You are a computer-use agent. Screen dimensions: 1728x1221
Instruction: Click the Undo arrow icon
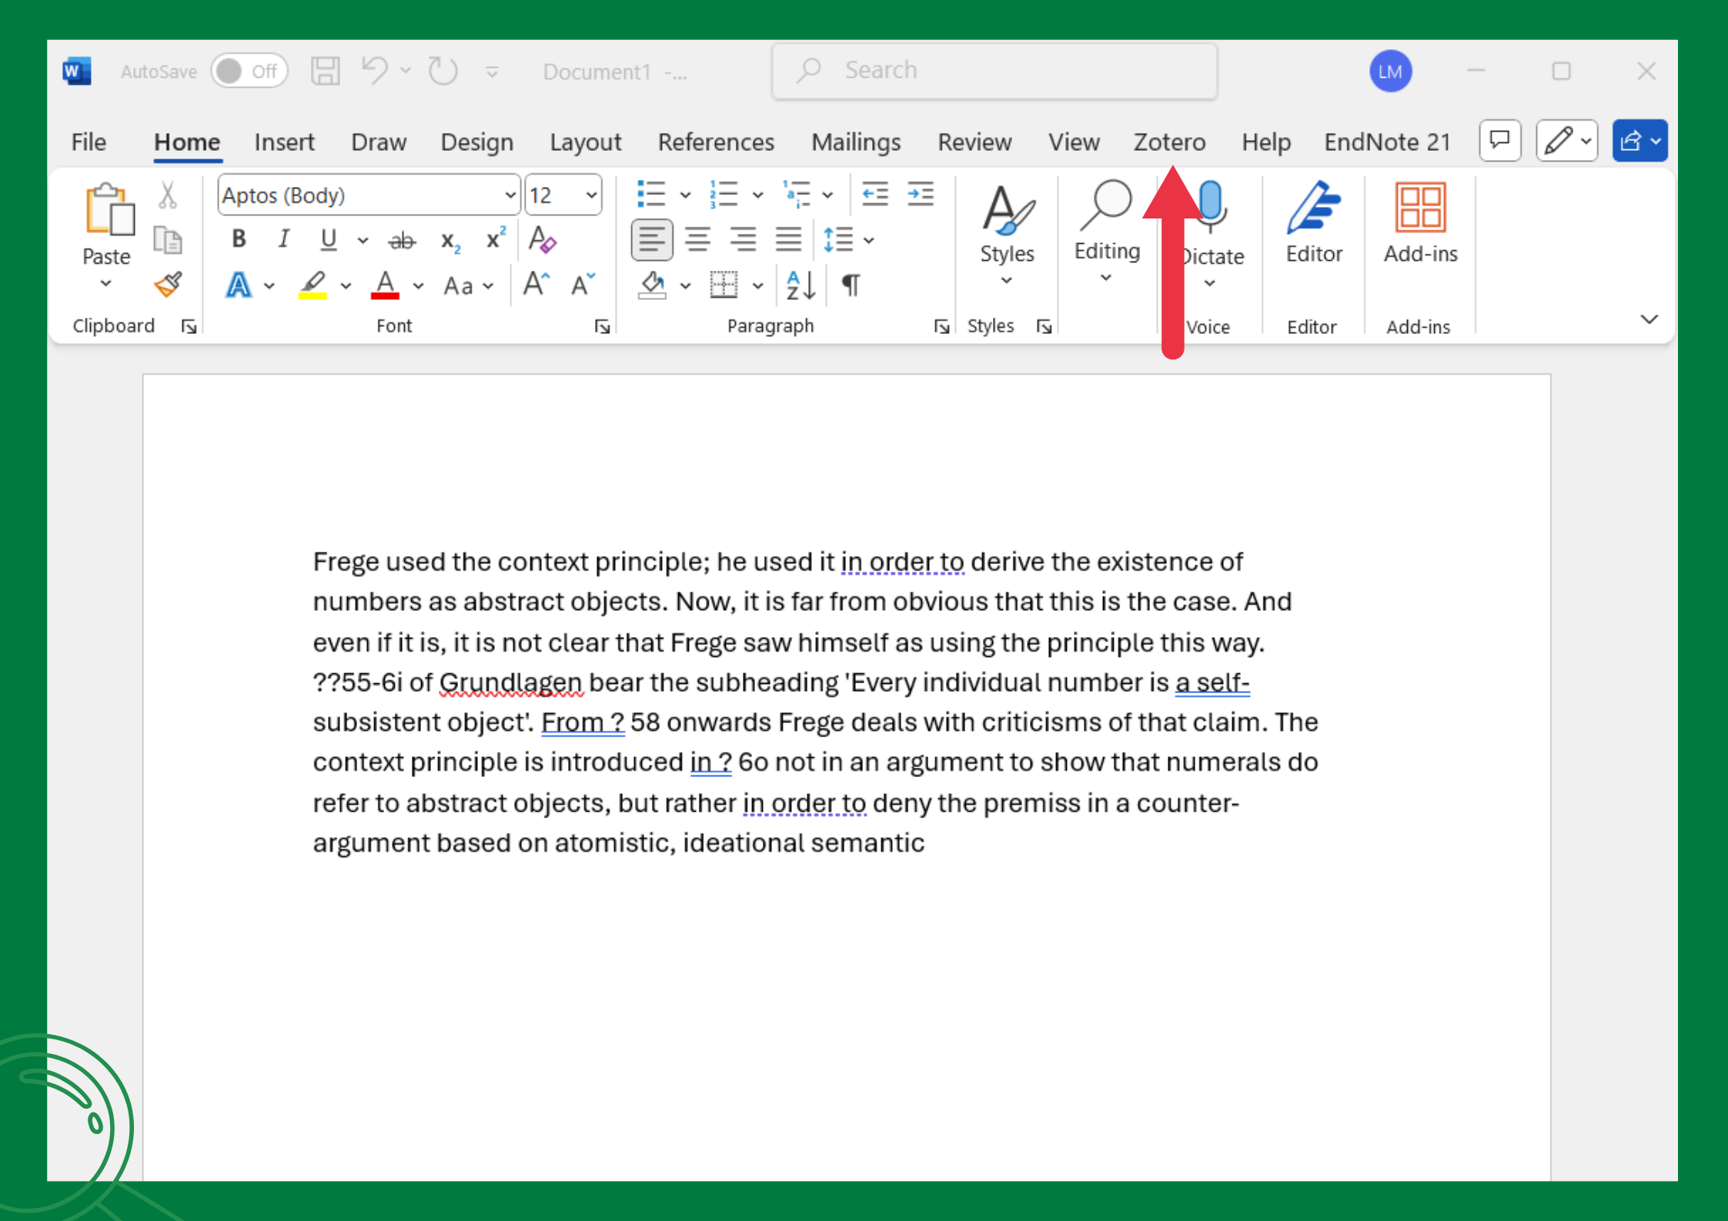[x=375, y=71]
